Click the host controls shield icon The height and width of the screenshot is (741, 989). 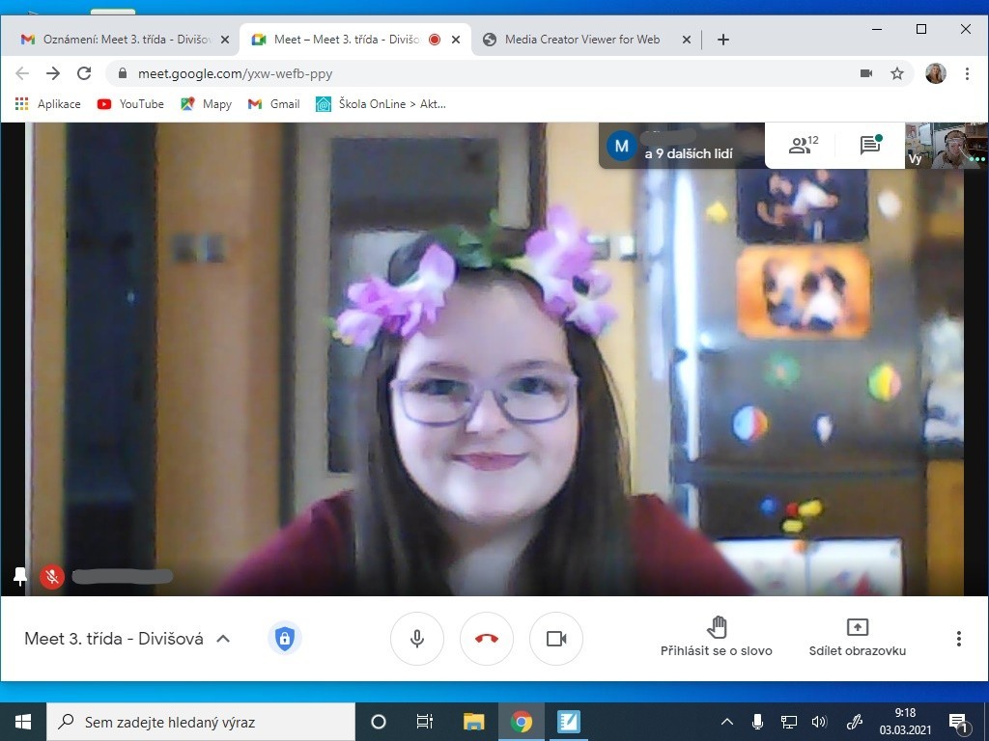point(284,639)
